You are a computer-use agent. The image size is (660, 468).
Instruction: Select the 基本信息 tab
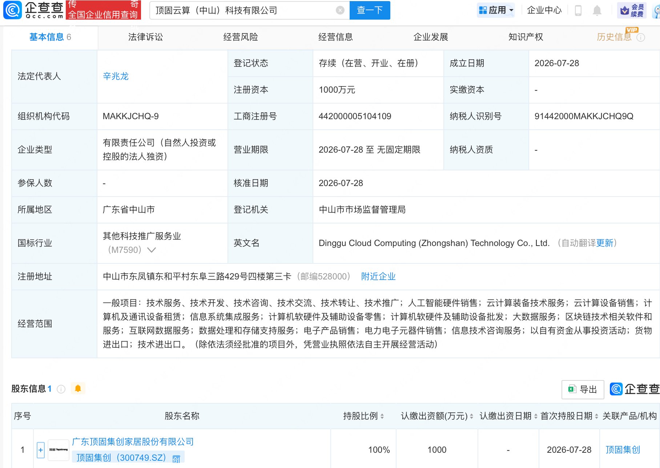pyautogui.click(x=50, y=37)
